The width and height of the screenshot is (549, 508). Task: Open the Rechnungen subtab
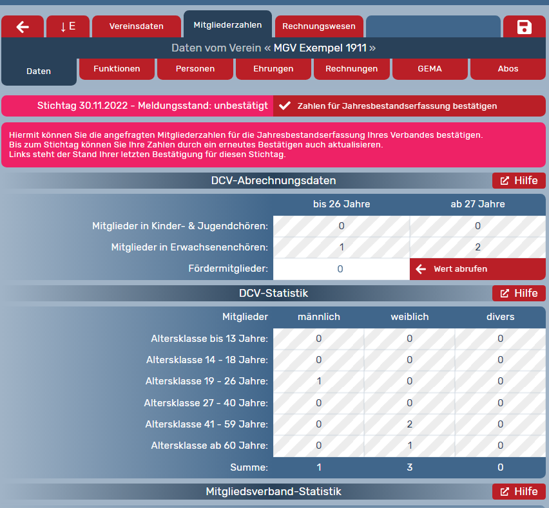[352, 69]
